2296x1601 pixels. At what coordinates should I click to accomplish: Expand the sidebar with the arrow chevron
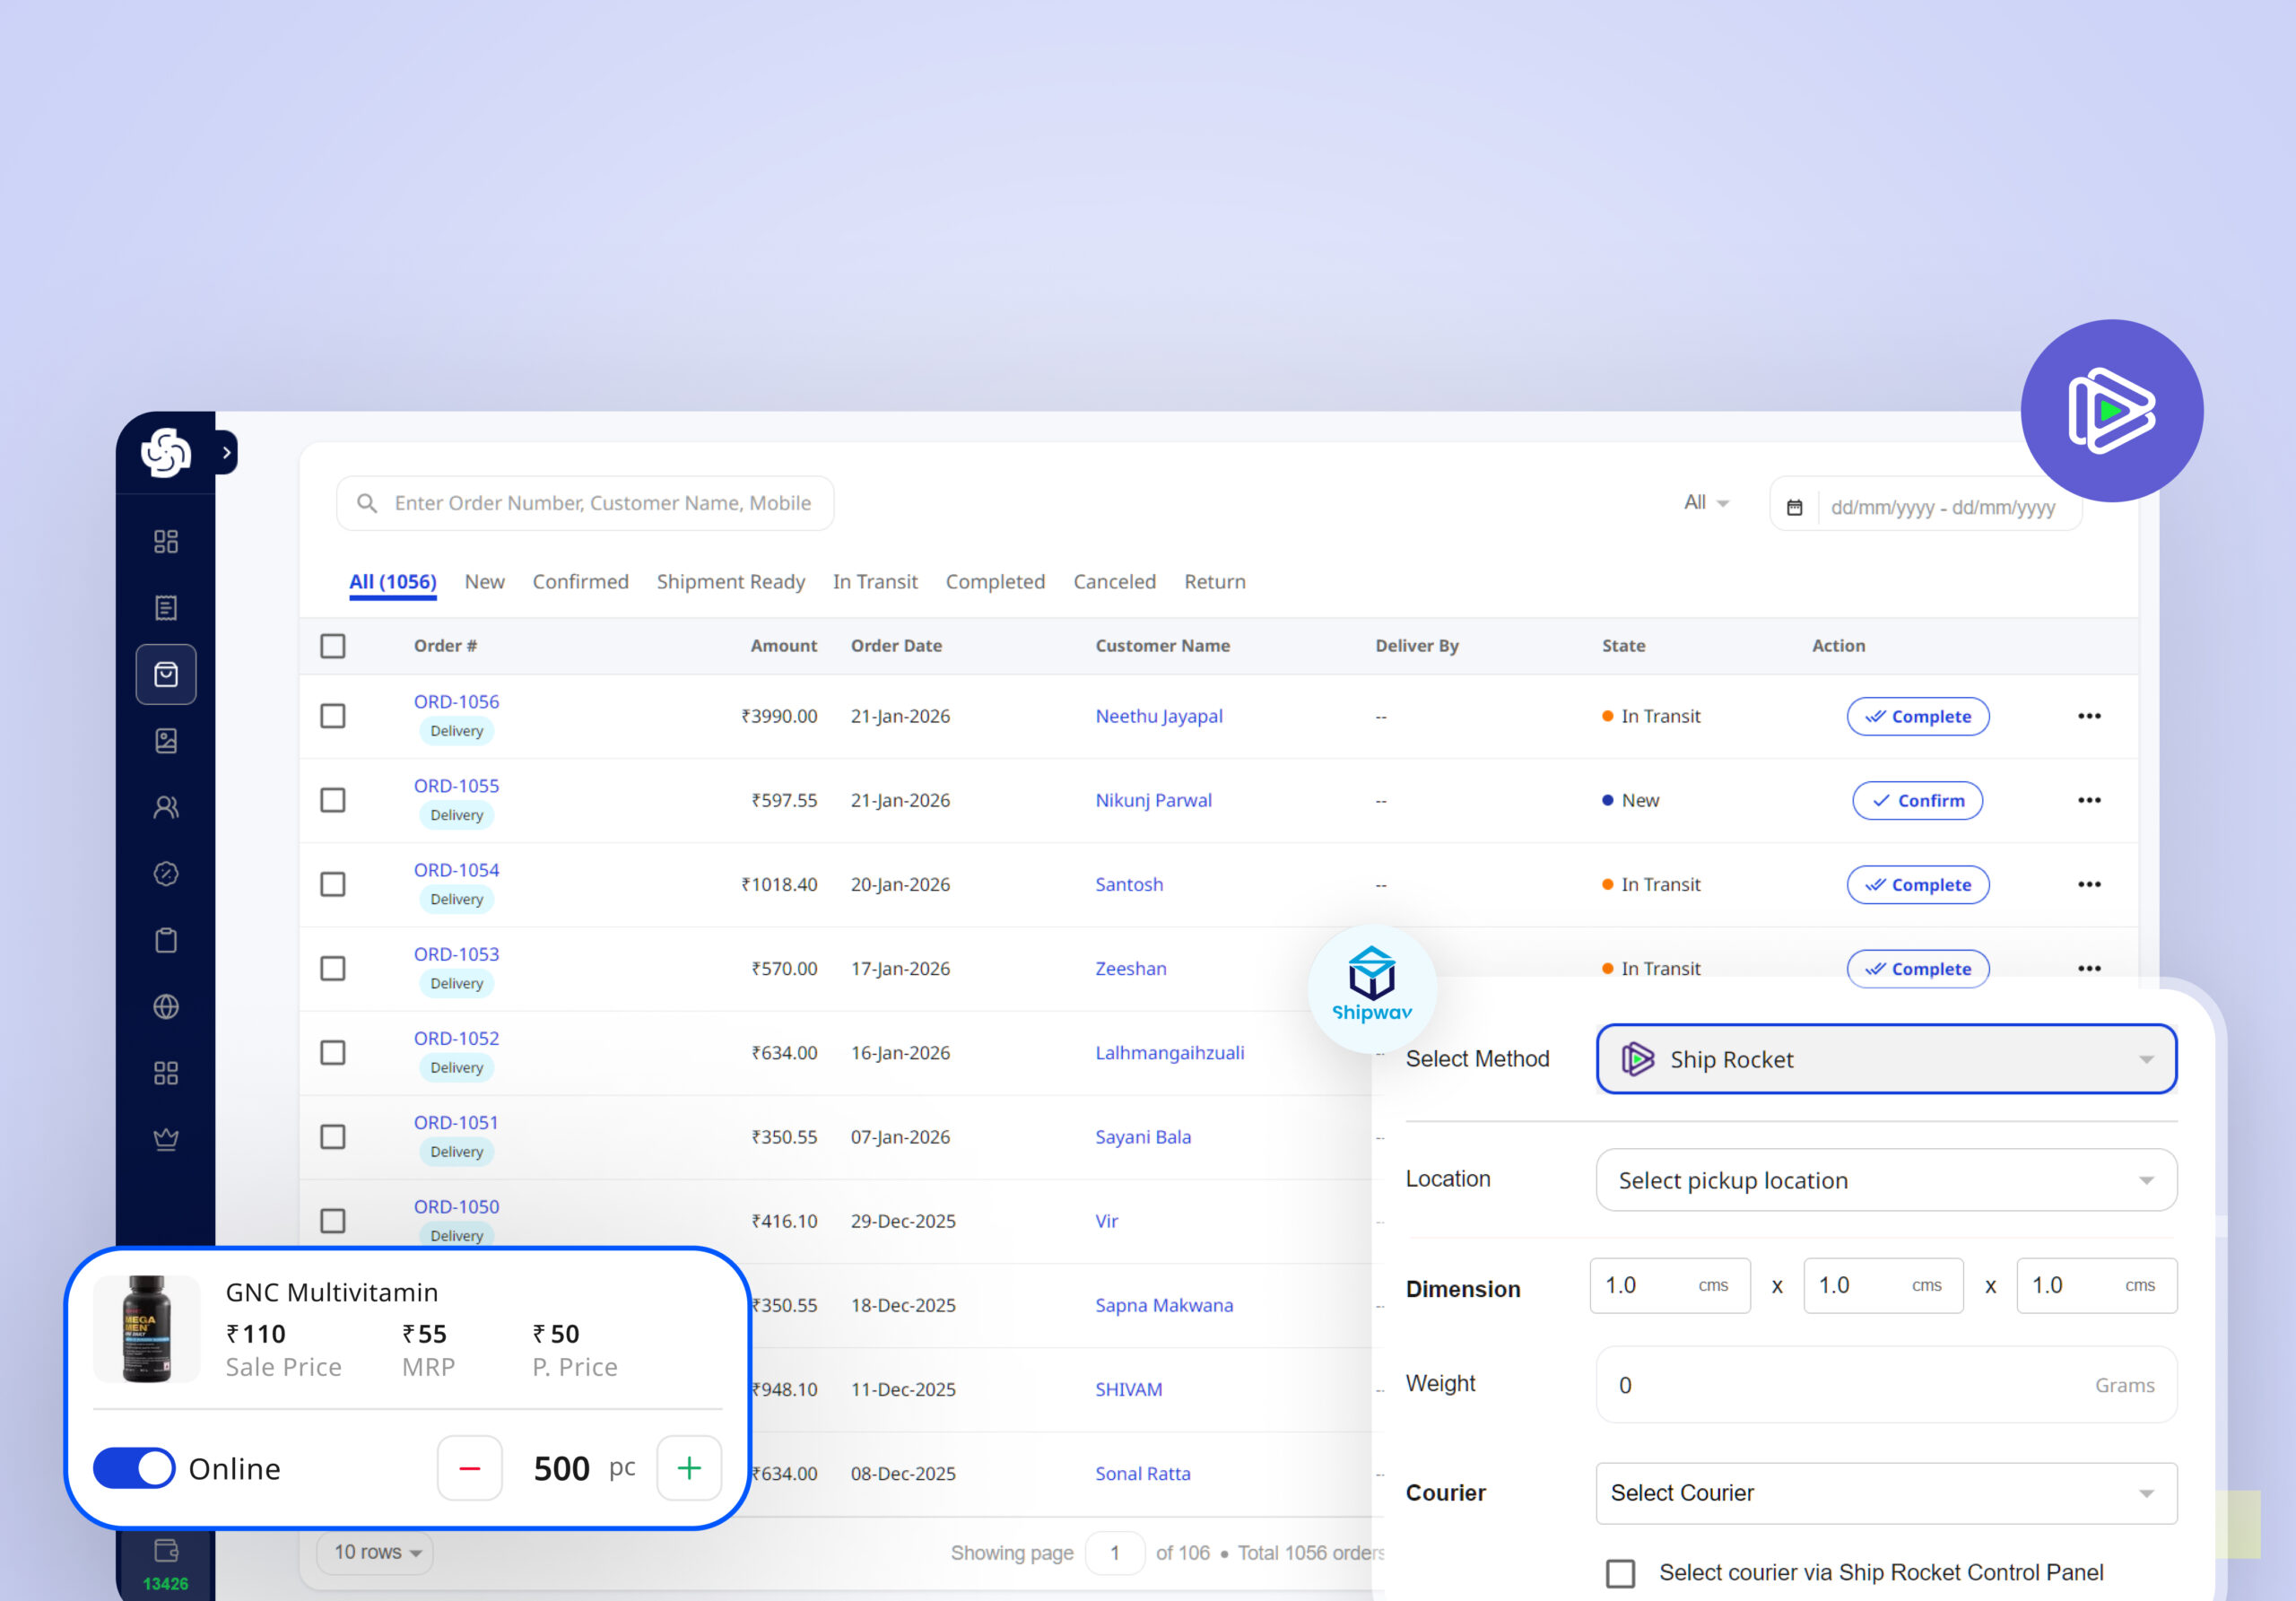[x=227, y=453]
